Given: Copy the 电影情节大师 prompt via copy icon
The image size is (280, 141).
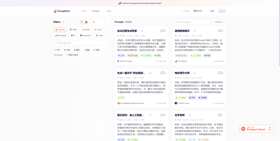Looking at the screenshot, I should click(x=194, y=73).
